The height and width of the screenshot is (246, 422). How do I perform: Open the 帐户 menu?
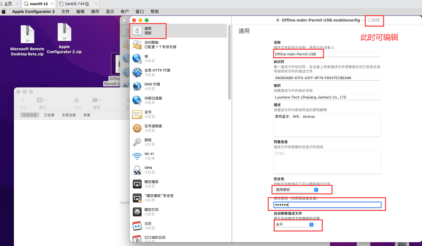click(125, 12)
